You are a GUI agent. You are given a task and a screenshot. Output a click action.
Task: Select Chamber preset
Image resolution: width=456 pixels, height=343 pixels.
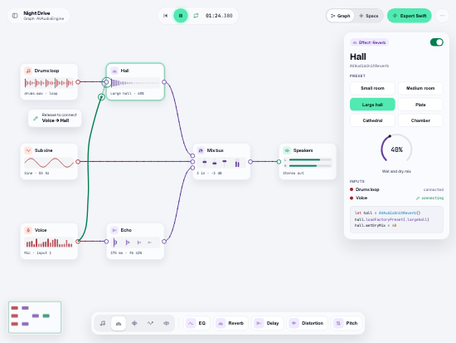click(x=420, y=120)
